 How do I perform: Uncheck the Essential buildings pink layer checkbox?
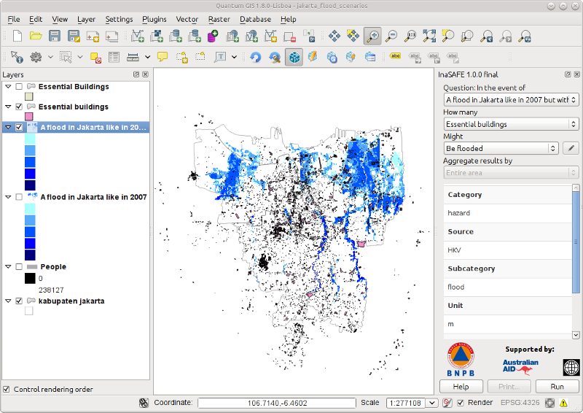19,107
